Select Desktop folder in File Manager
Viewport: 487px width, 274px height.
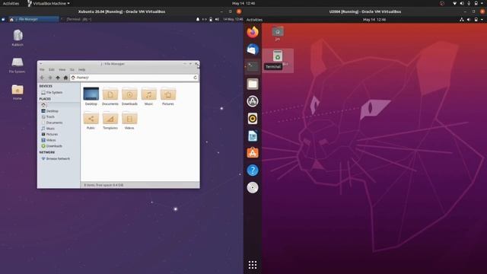pos(91,97)
